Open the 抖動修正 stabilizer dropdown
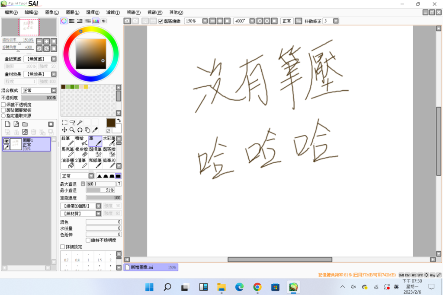The image size is (443, 295). click(336, 21)
